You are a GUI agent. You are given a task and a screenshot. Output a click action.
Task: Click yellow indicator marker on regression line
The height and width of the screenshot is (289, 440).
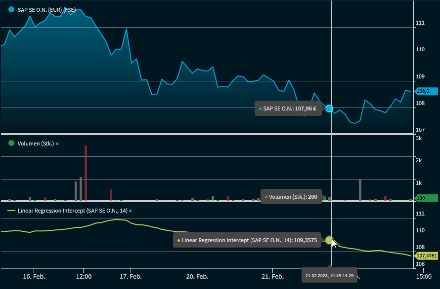tap(329, 240)
